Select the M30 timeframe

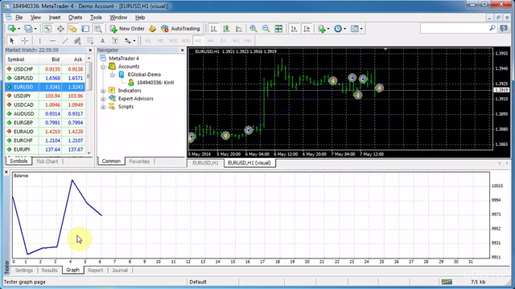(186, 41)
